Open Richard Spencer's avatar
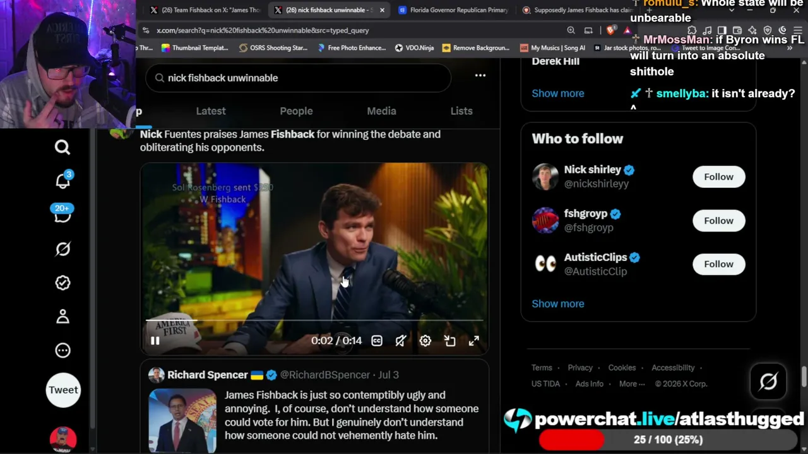808x454 pixels. [156, 375]
